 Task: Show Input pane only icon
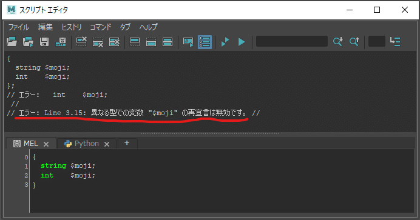tap(151, 42)
